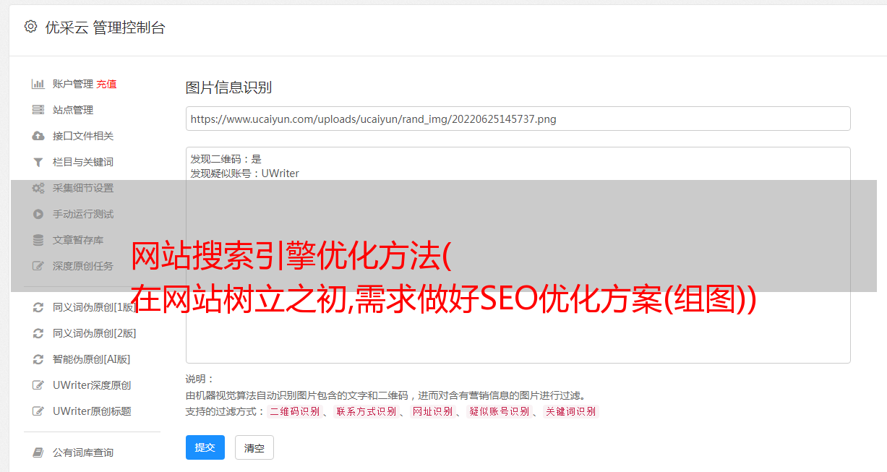The height and width of the screenshot is (472, 887).
Task: Click the refresh icon for 智能伪原创[AI版]
Action: click(38, 359)
